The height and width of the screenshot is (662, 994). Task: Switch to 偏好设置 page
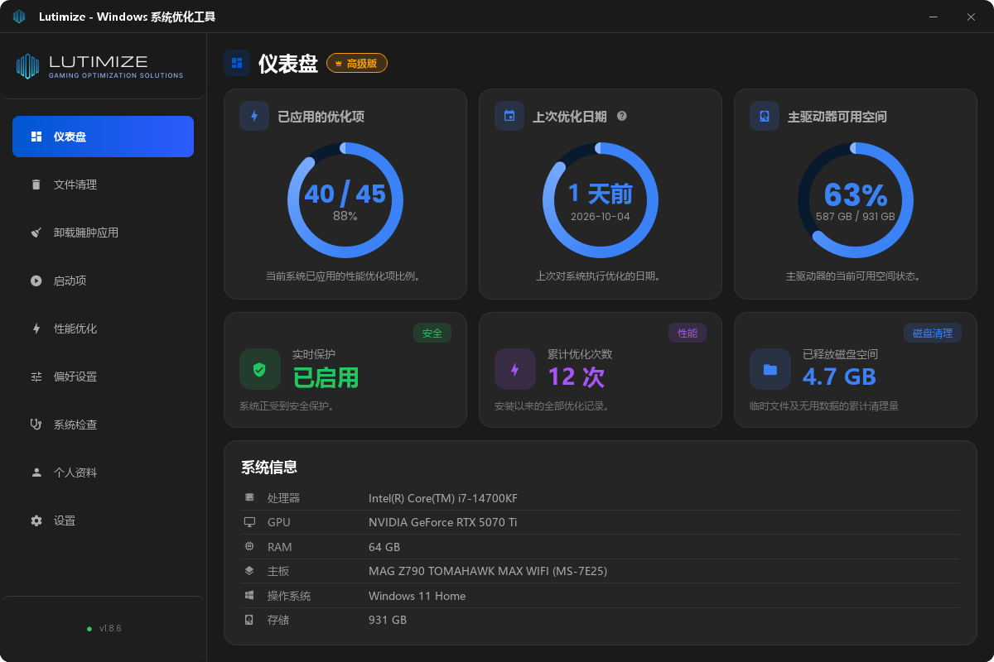coord(103,377)
